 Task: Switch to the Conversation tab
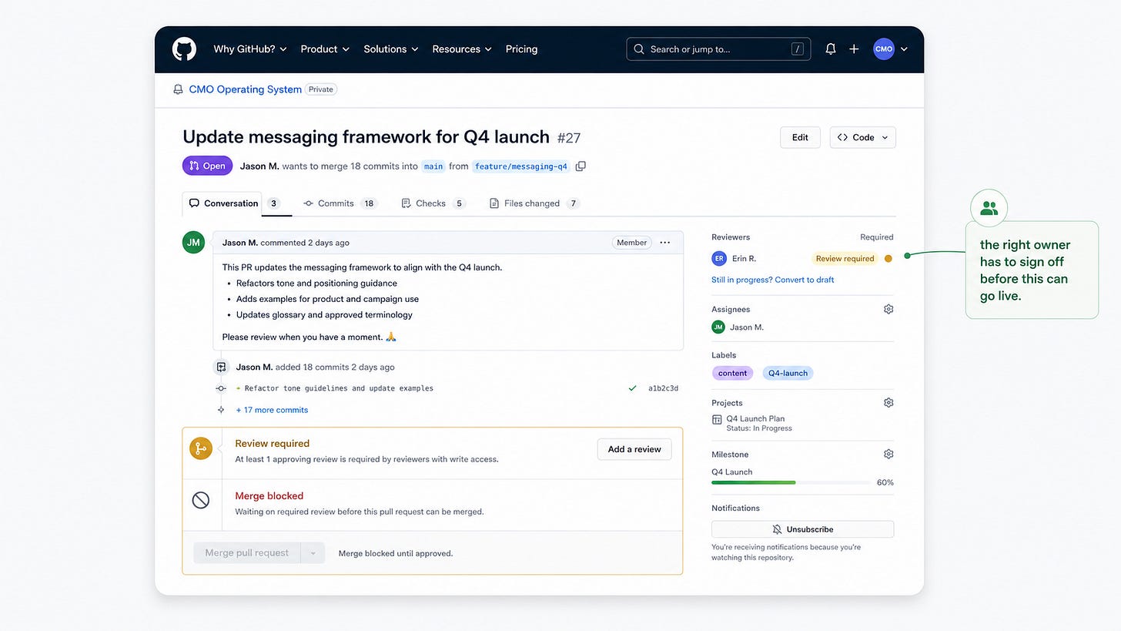(x=223, y=203)
